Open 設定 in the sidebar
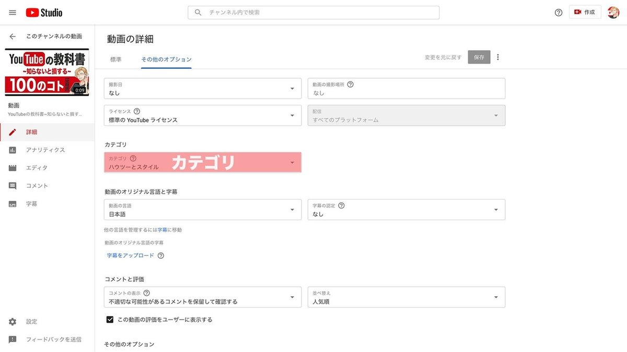 [x=47, y=322]
